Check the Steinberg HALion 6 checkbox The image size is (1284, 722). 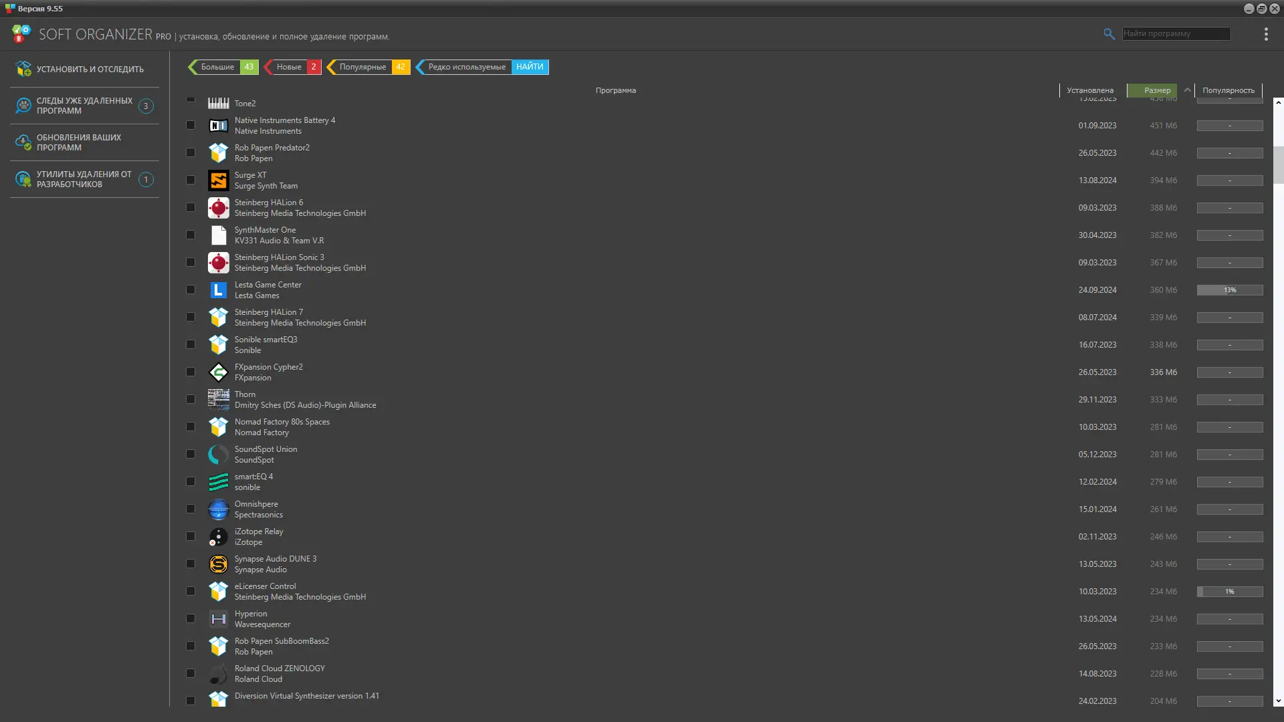point(191,208)
